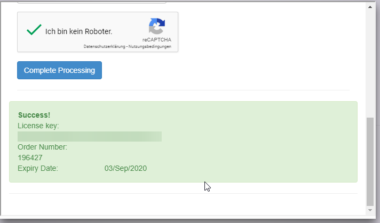The height and width of the screenshot is (223, 380).
Task: Click the scrollbar down arrow
Action: pos(370,210)
